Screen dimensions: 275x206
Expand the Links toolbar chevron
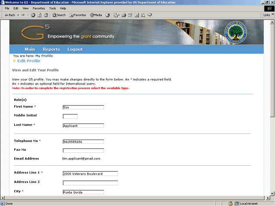[272, 14]
